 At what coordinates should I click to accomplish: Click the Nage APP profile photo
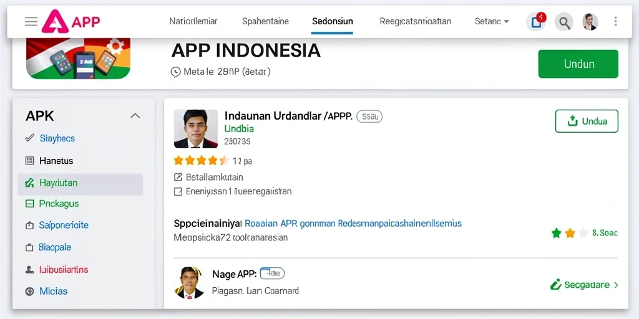(190, 283)
